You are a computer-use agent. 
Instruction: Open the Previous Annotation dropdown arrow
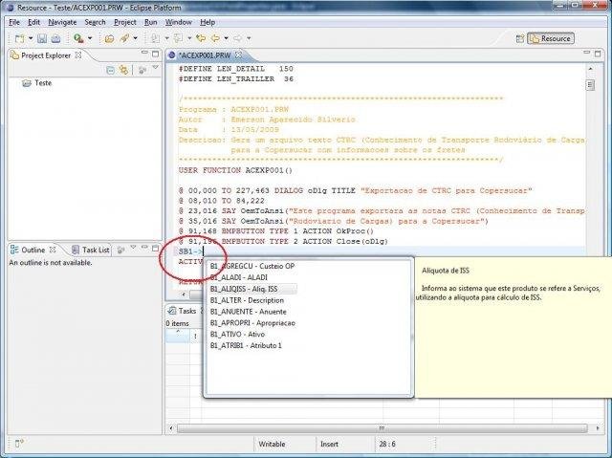coord(189,38)
